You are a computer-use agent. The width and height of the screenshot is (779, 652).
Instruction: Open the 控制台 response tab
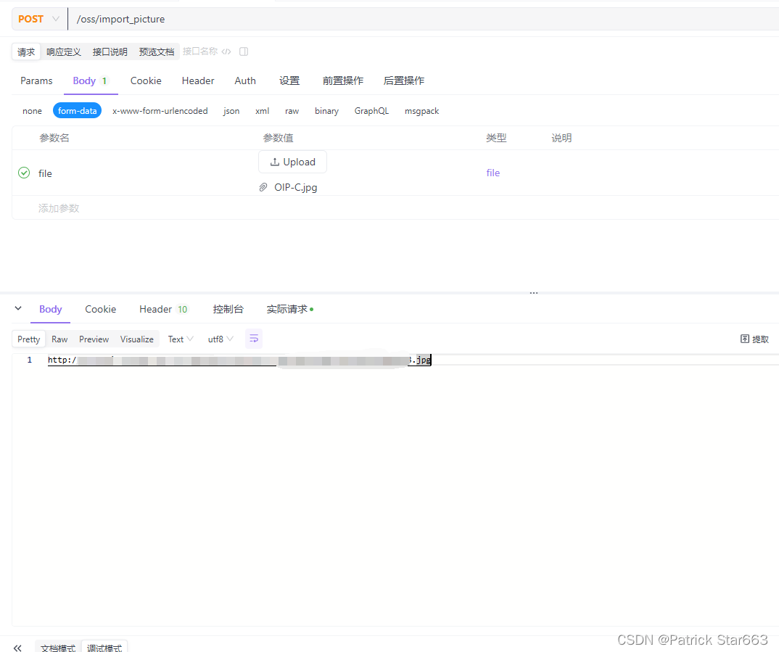(228, 308)
